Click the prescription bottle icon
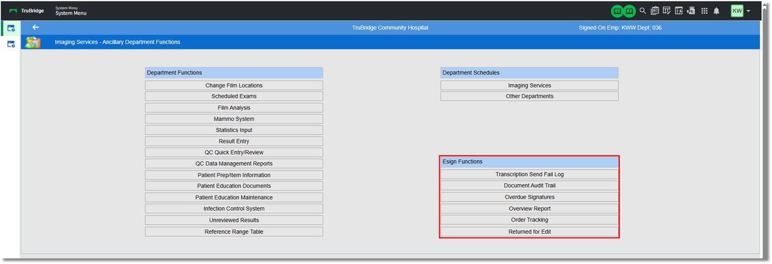772x264 pixels. coord(692,11)
